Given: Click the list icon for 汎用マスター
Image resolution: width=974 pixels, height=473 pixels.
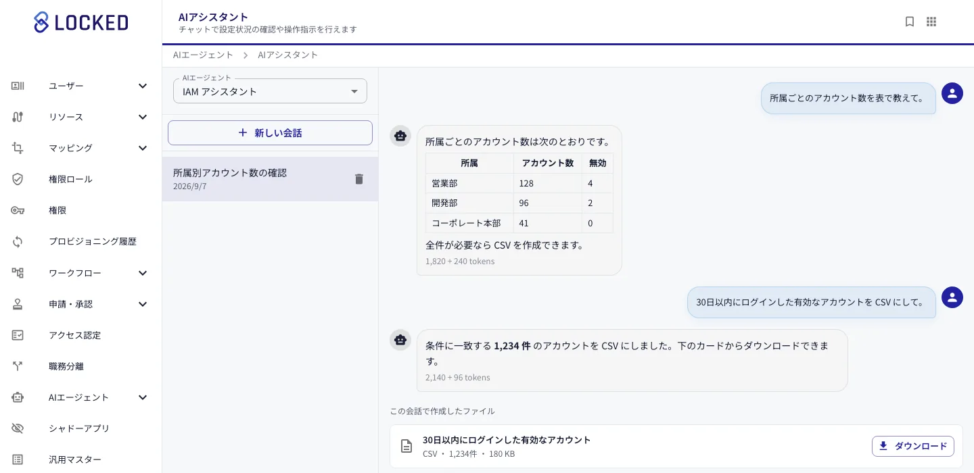Looking at the screenshot, I should click(x=18, y=459).
